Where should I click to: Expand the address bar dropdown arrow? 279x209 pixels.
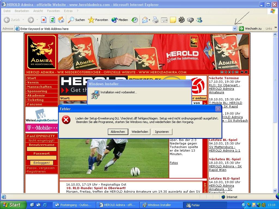pos(235,29)
